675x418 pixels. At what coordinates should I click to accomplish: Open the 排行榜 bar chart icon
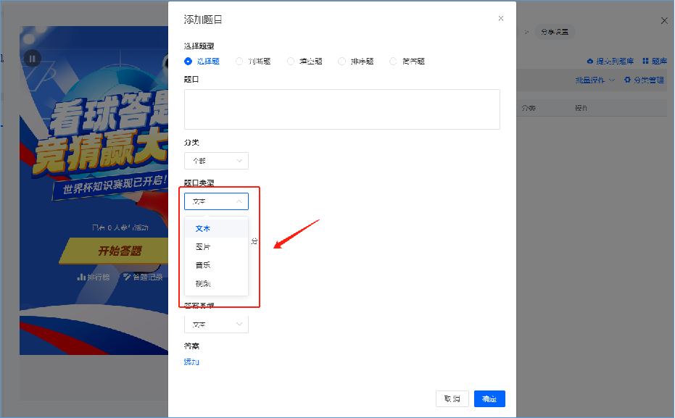[x=81, y=277]
